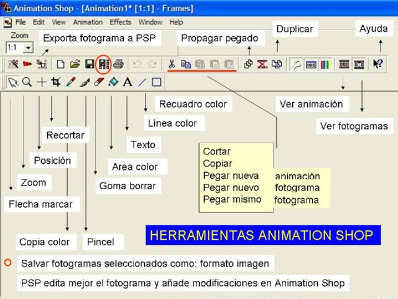Click the Animation Shop title bar icon

point(6,8)
